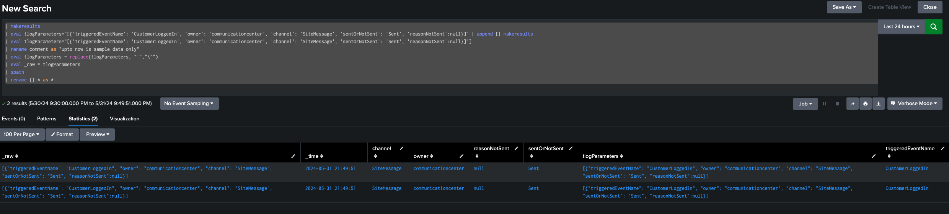Print the search results
949x214 pixels.
865,104
